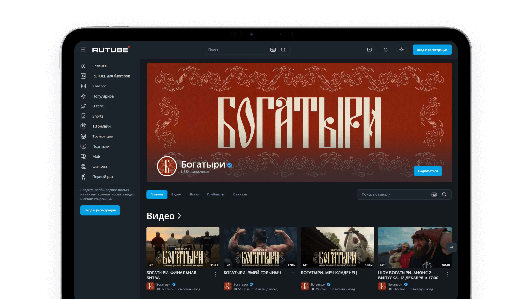Click the Популярное lightning icon
The height and width of the screenshot is (299, 532).
coord(84,96)
